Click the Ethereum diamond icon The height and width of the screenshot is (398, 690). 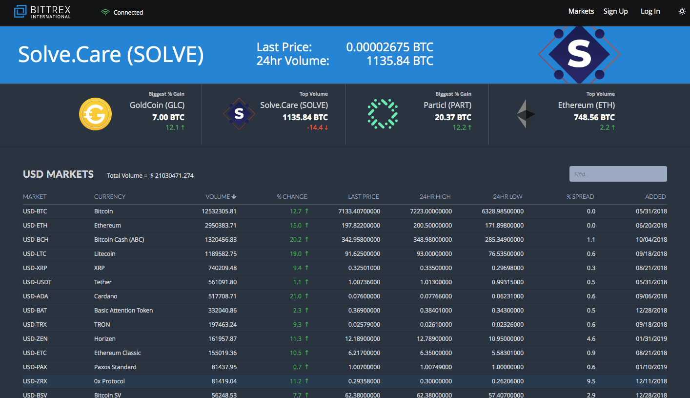[x=526, y=114]
